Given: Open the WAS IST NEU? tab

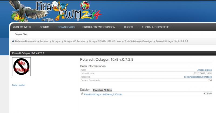Looking at the screenshot, I should click(22, 27).
